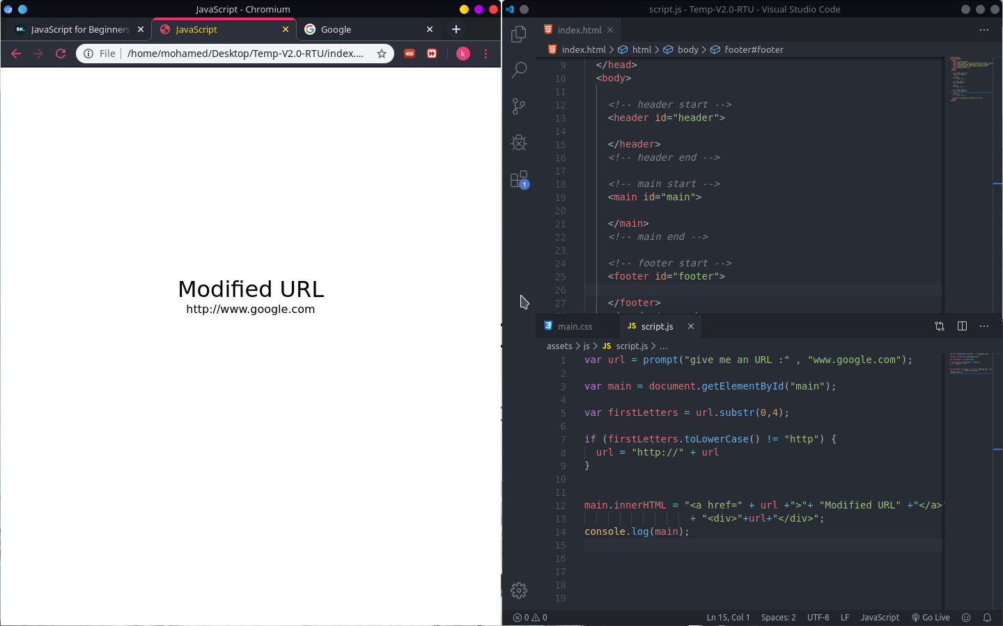Screen dimensions: 1003x626
Task: Switch to the main.css tab
Action: [x=575, y=326]
